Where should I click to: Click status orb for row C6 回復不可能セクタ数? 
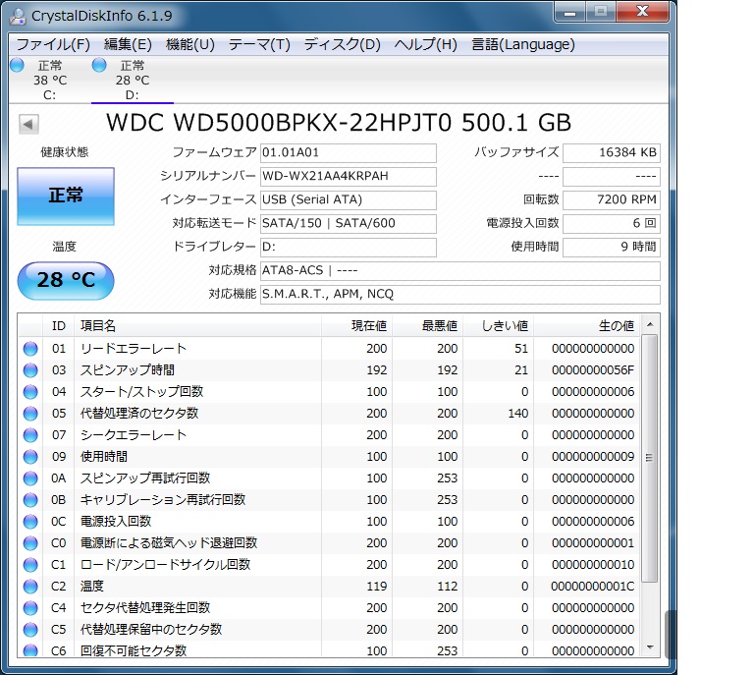(30, 650)
